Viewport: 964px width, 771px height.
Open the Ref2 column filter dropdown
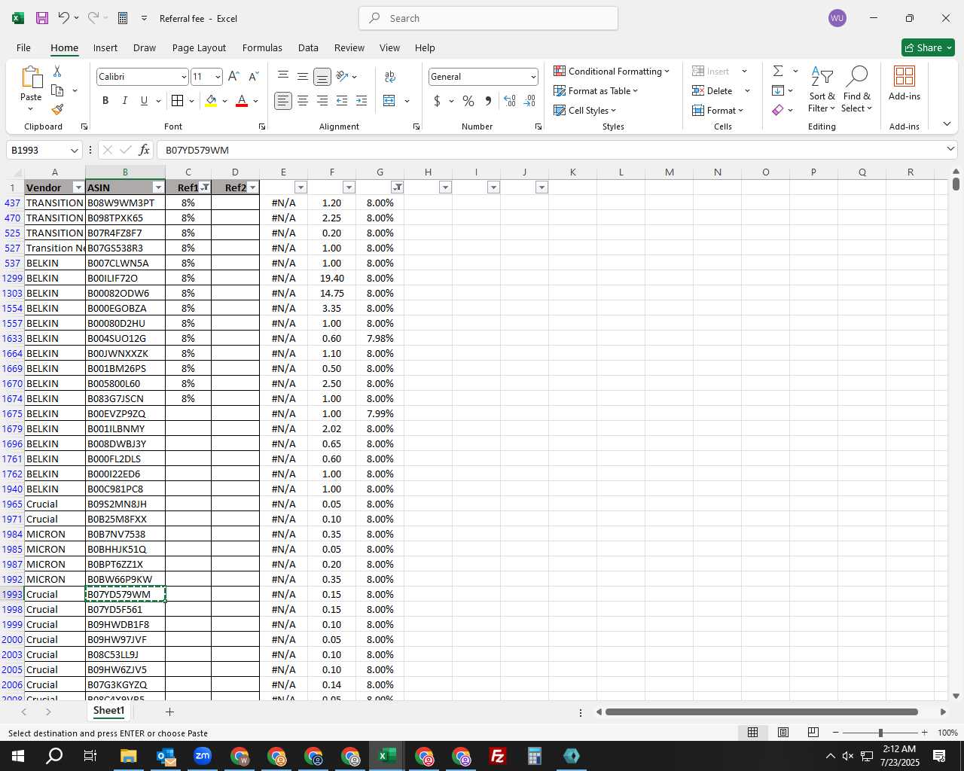click(x=253, y=187)
